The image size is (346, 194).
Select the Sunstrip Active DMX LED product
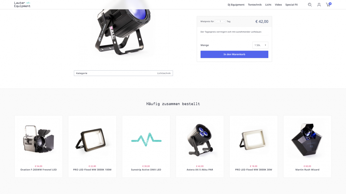(x=146, y=170)
